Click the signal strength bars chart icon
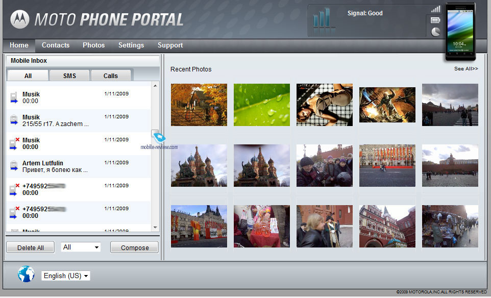The width and height of the screenshot is (491, 298). coord(324,19)
